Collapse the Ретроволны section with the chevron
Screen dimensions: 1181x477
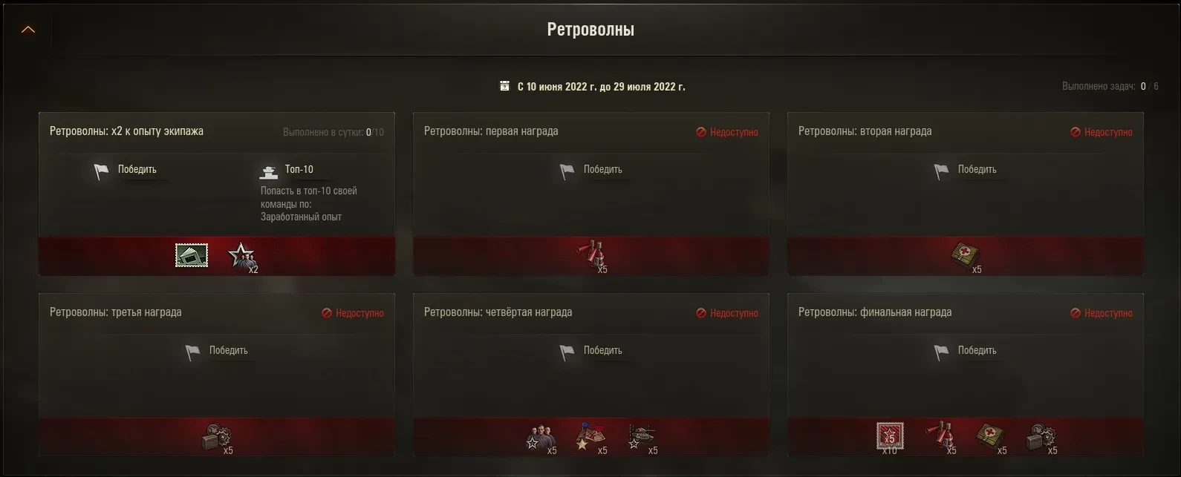point(28,30)
